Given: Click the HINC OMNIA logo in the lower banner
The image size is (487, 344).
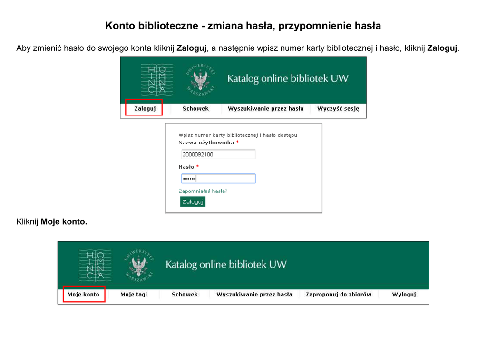Looking at the screenshot, I should coord(95,264).
